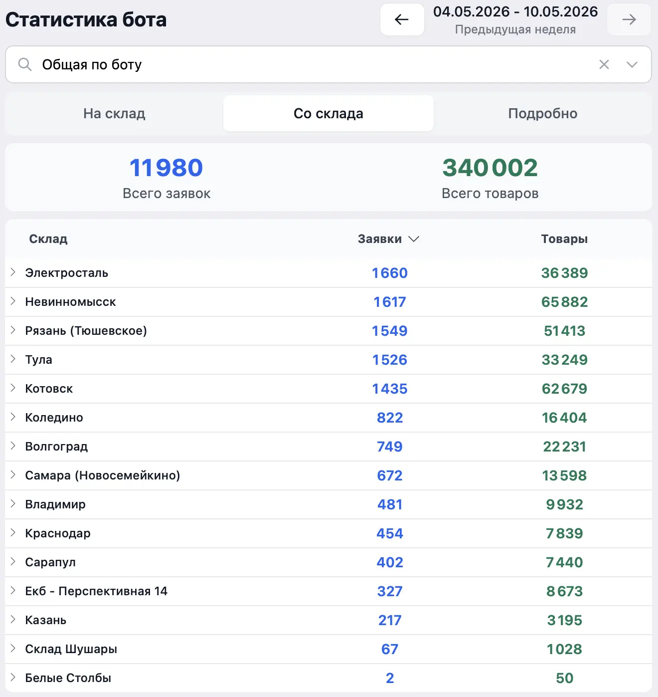Viewport: 658px width, 697px height.
Task: Expand the Екб - Перспективная 14 row
Action: click(13, 591)
